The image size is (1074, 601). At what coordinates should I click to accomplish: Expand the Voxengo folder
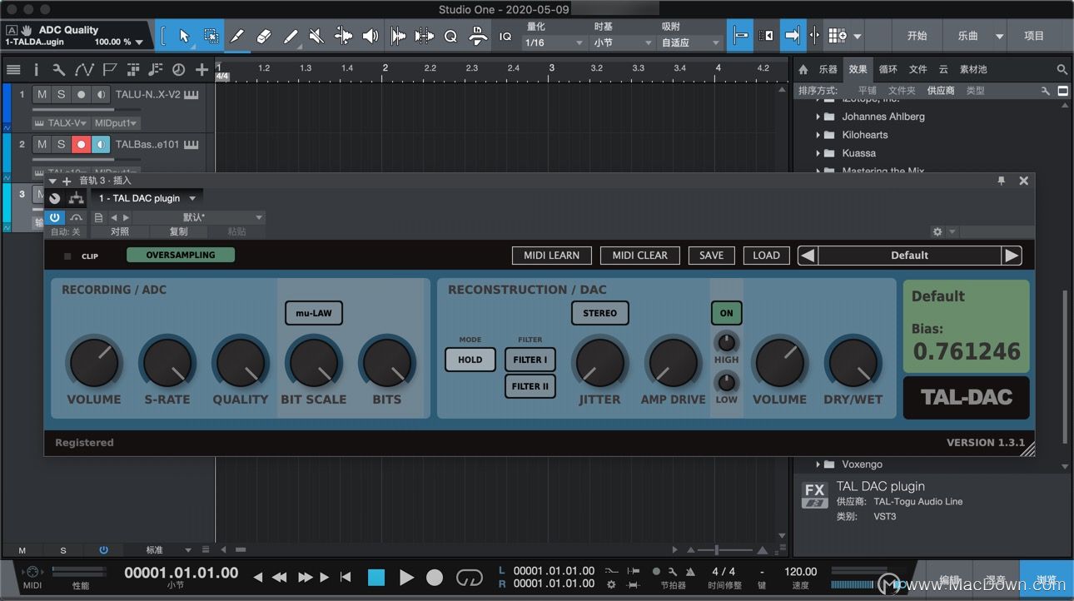818,464
